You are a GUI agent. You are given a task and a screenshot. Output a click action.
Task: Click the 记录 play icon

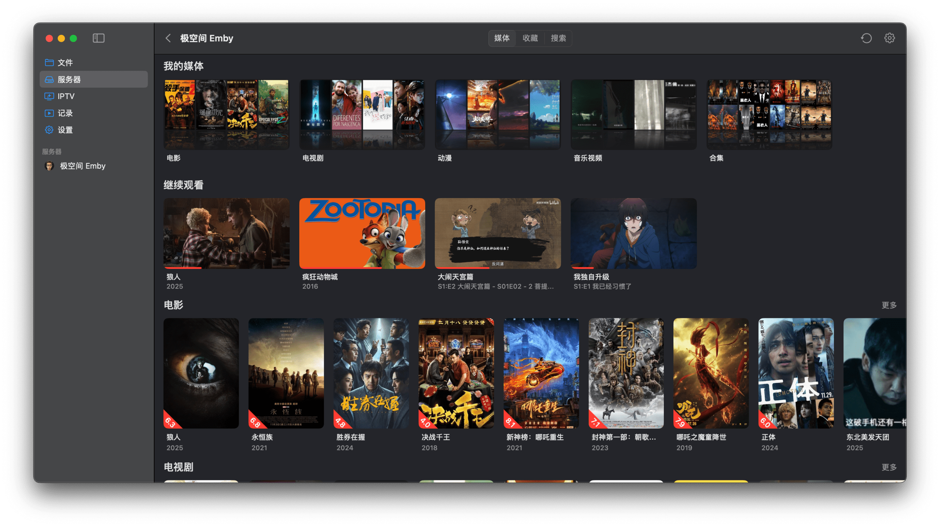coord(49,113)
